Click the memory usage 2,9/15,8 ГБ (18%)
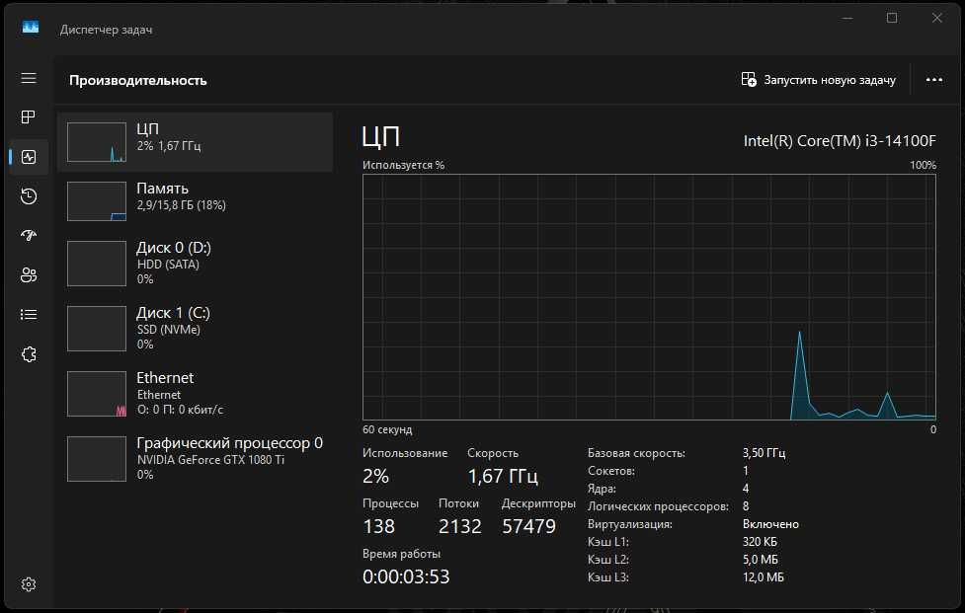Screen dimensions: 965x613 point(181,205)
